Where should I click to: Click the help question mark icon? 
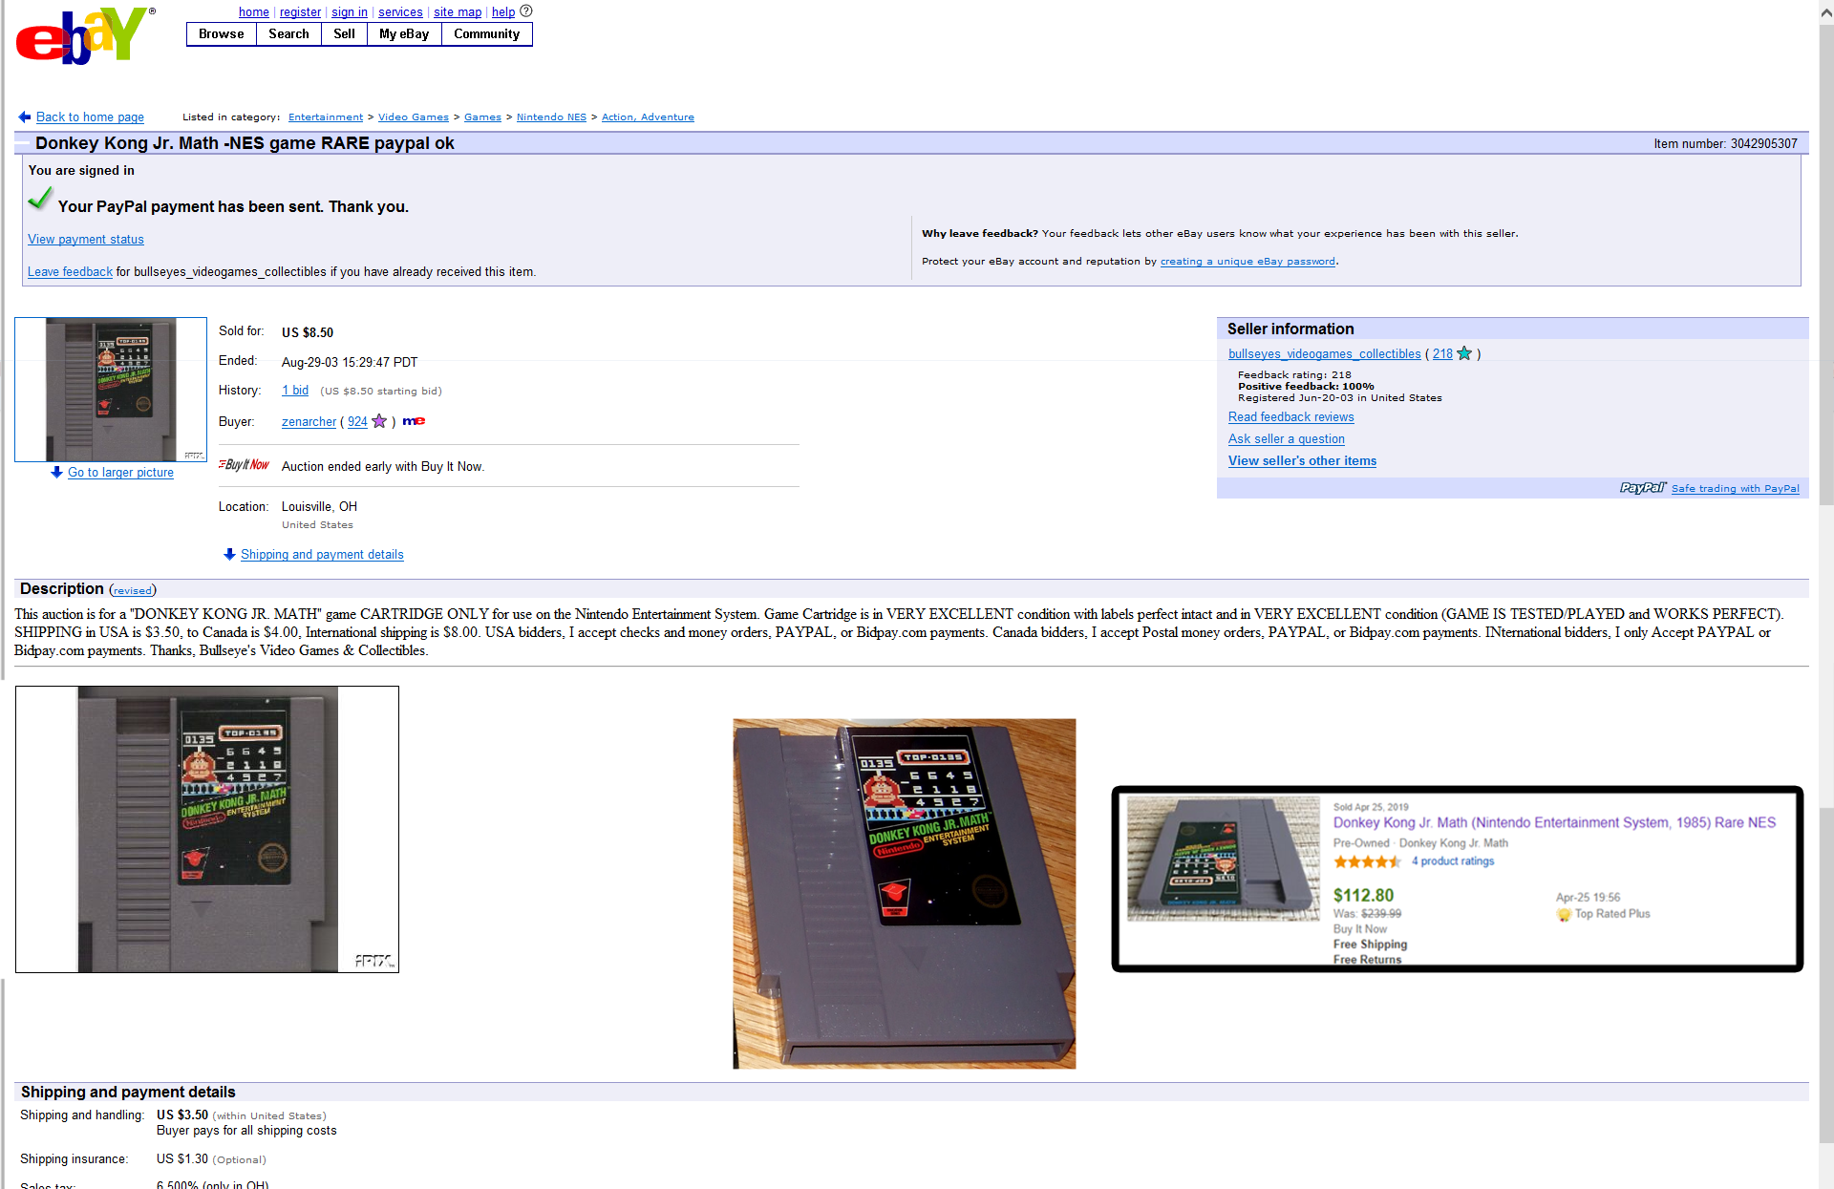(x=525, y=11)
